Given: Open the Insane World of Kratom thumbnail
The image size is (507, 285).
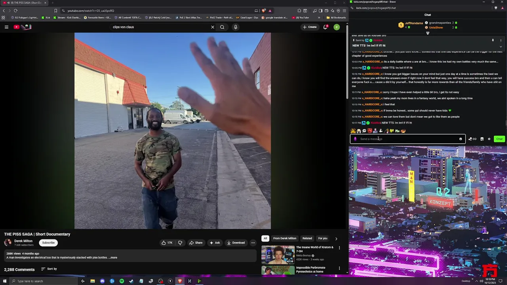Looking at the screenshot, I should (x=278, y=255).
